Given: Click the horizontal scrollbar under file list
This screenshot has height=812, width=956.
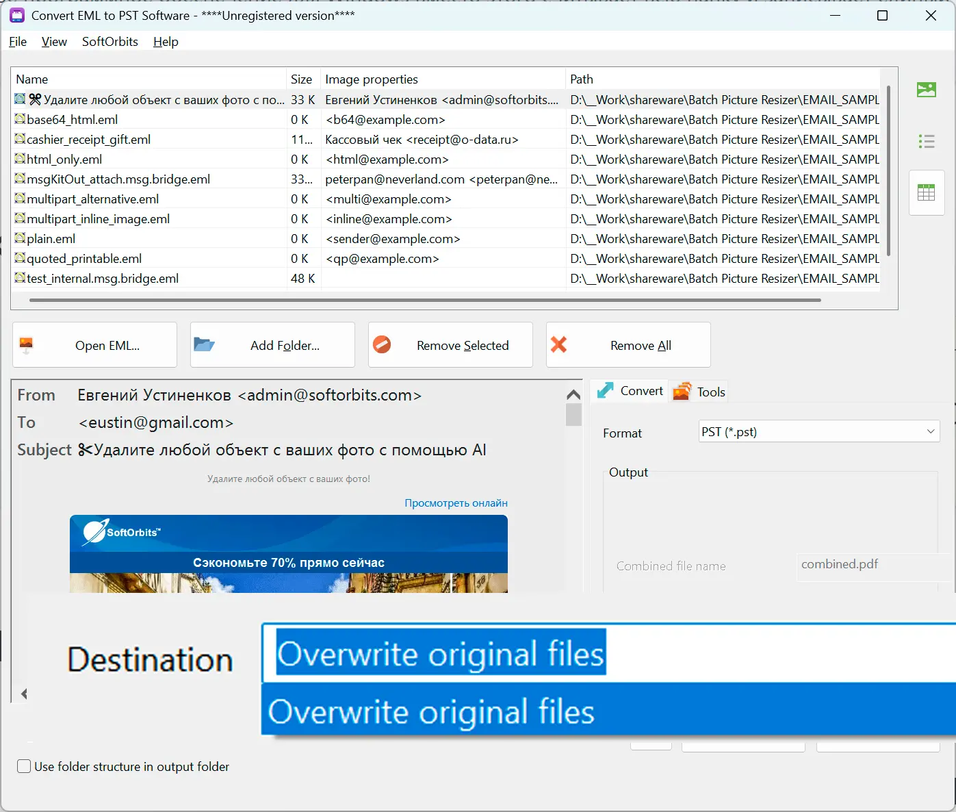Looking at the screenshot, I should (x=425, y=300).
